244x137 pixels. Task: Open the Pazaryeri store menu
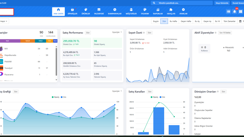[x=99, y=11]
